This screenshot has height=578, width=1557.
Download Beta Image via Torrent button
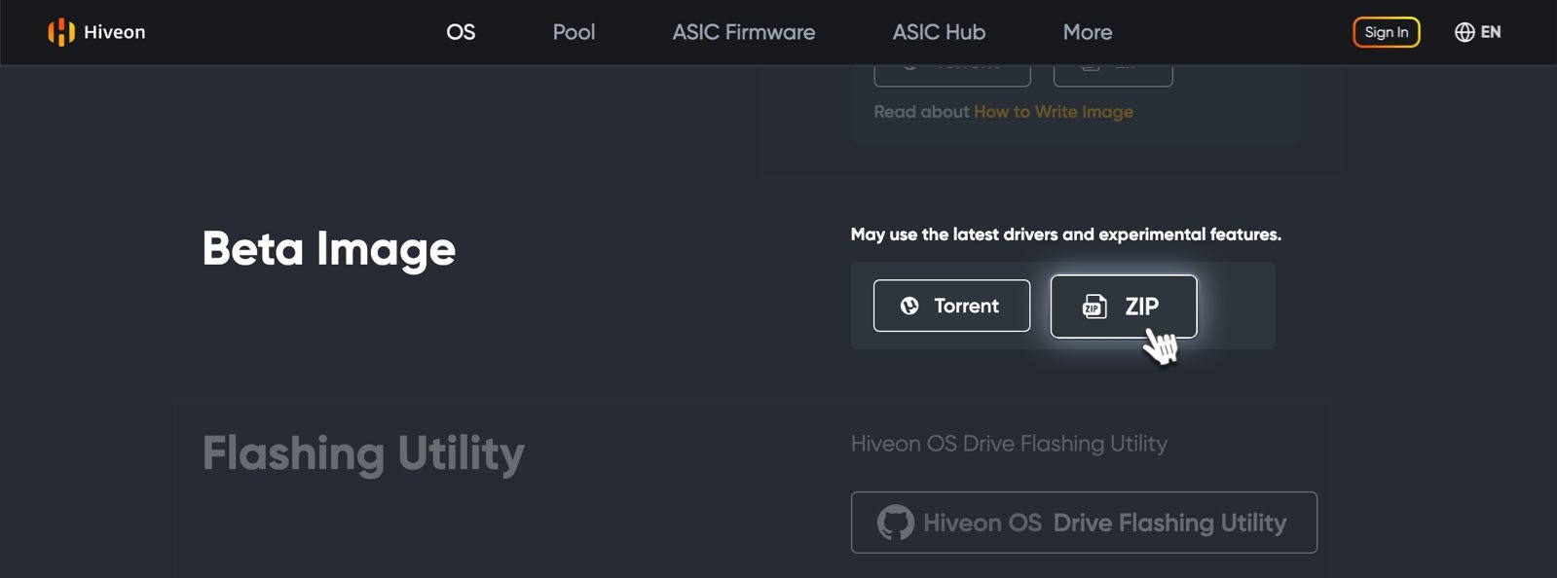click(951, 306)
